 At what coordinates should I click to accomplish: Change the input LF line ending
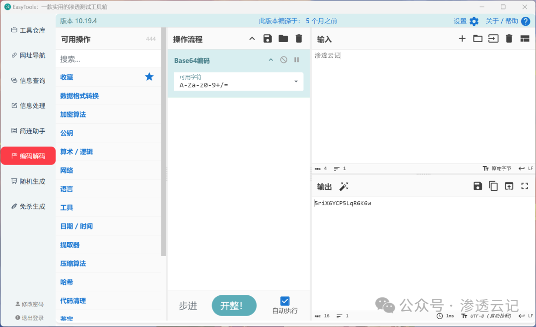click(526, 168)
